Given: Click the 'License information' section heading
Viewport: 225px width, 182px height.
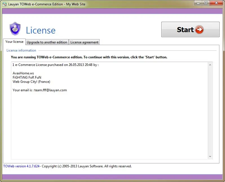Looking at the screenshot, I should click(21, 50).
